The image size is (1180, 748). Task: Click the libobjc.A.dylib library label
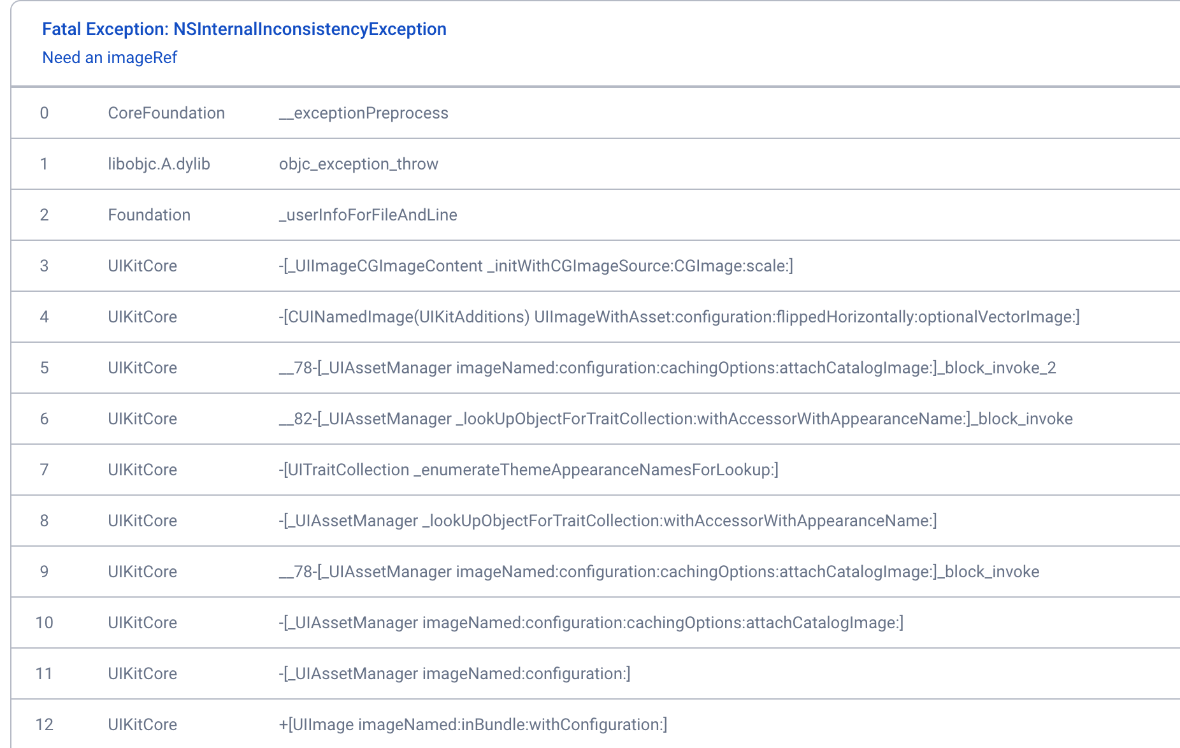pos(159,164)
